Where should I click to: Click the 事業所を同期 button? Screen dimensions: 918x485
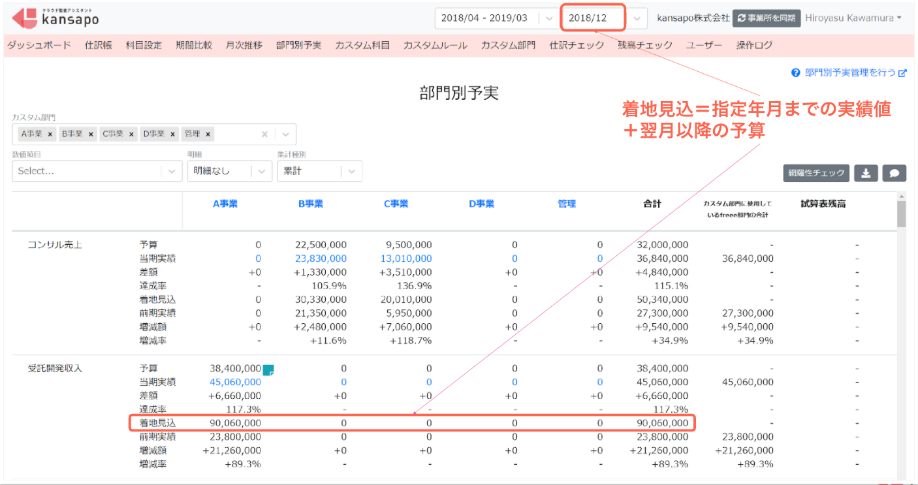tap(767, 18)
